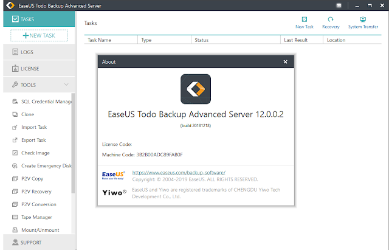
Task: Minimize the application window
Action: (357, 5)
